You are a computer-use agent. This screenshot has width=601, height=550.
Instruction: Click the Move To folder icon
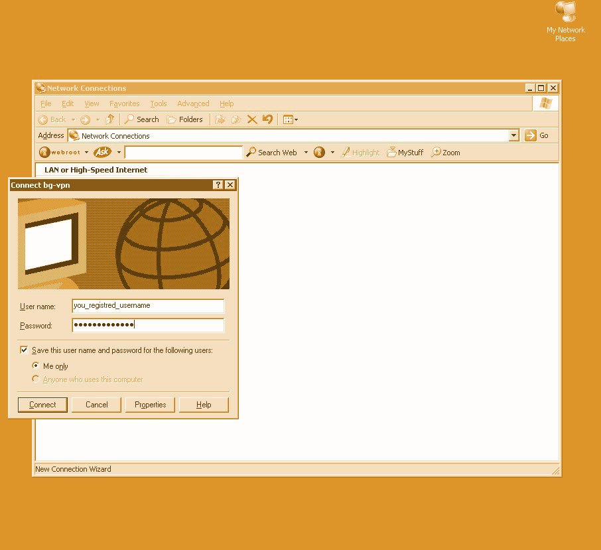point(220,119)
